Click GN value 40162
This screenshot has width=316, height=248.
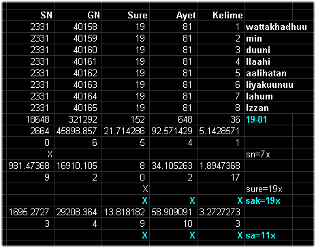85,73
